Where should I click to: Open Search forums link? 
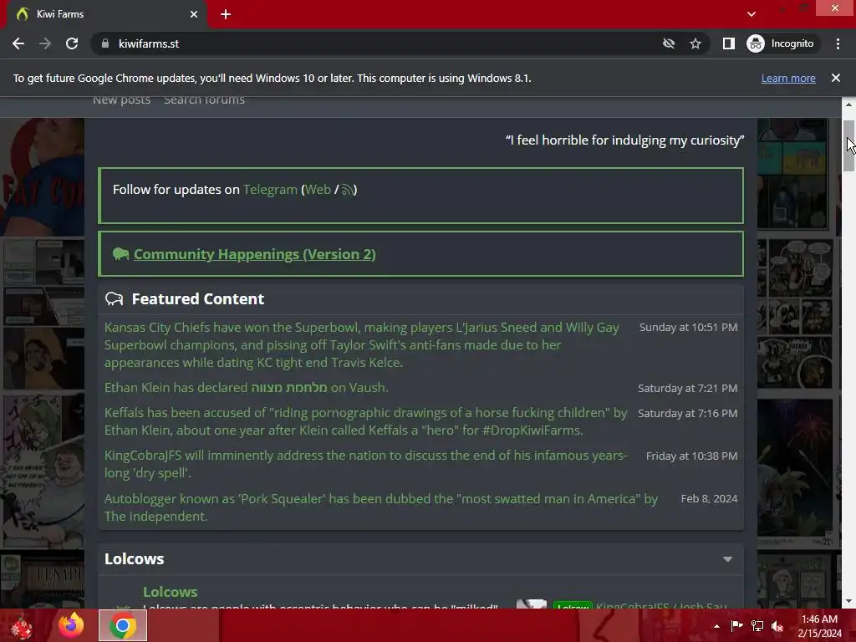[204, 100]
